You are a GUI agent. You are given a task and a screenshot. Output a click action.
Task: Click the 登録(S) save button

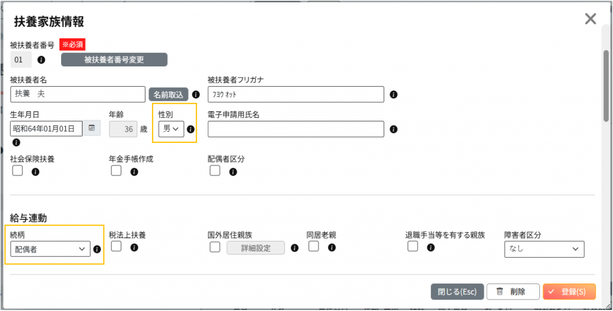[569, 291]
